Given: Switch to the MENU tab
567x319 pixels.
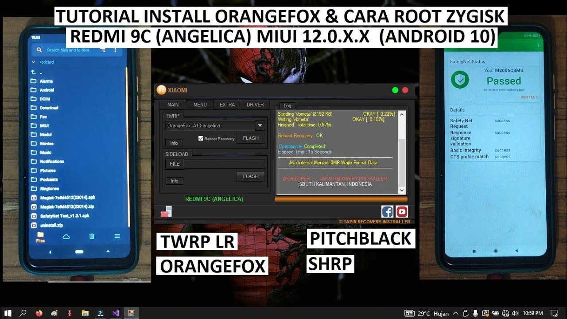Looking at the screenshot, I should click(x=200, y=105).
